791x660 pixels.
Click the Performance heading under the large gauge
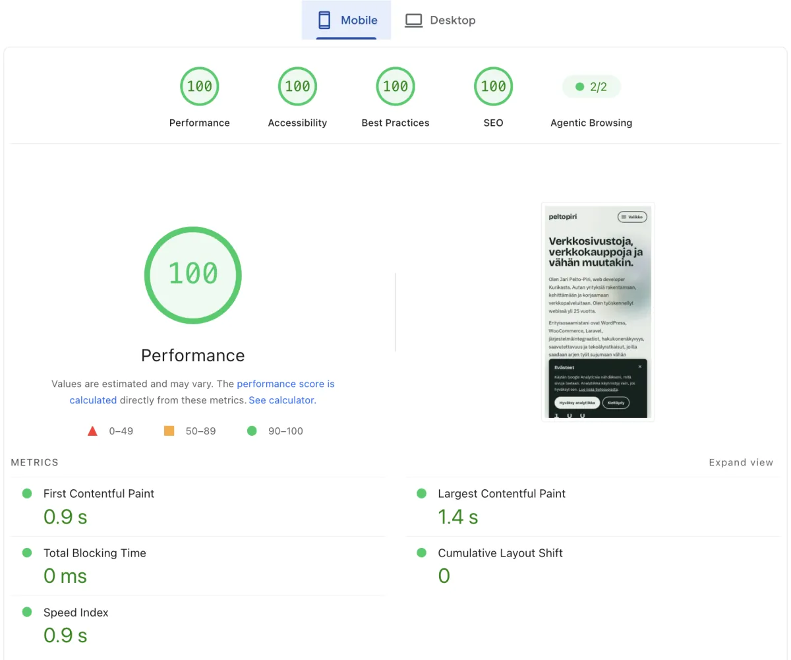pyautogui.click(x=193, y=355)
